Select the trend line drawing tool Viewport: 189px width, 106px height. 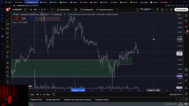tap(7, 20)
